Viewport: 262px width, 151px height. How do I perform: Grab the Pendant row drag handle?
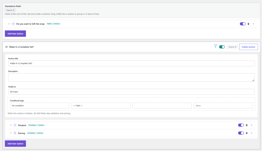11,125
